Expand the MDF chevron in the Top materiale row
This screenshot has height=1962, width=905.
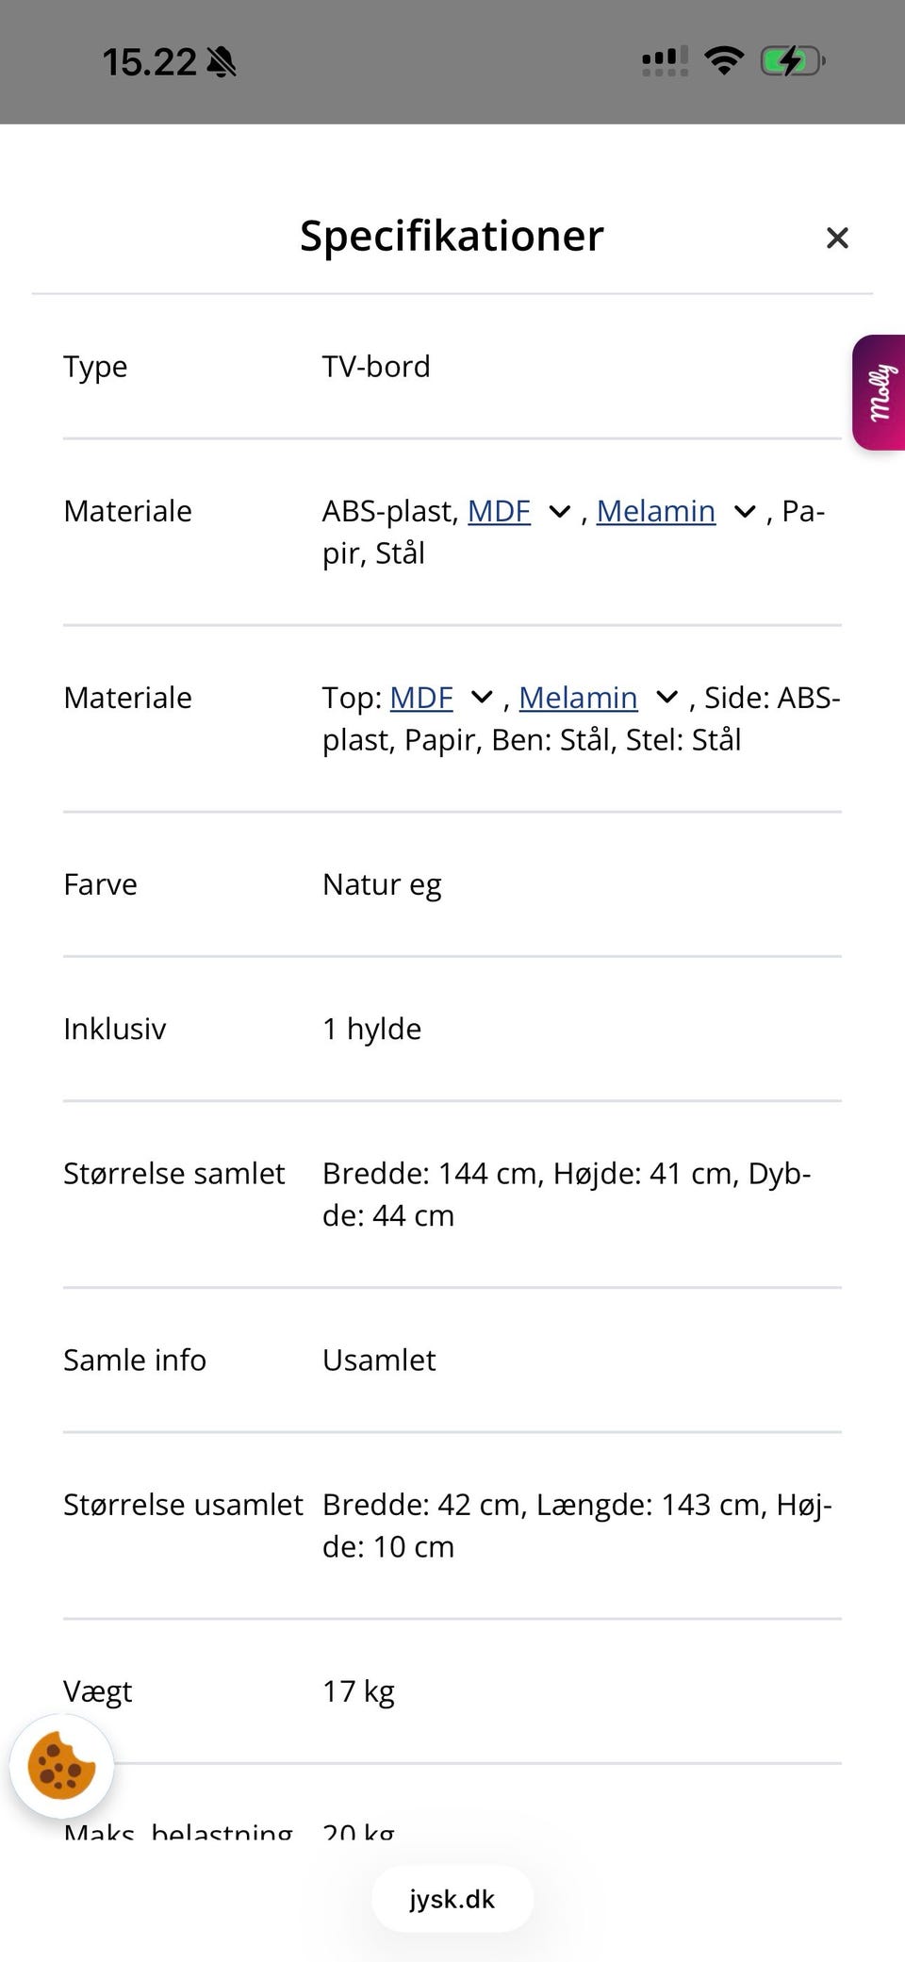(481, 699)
